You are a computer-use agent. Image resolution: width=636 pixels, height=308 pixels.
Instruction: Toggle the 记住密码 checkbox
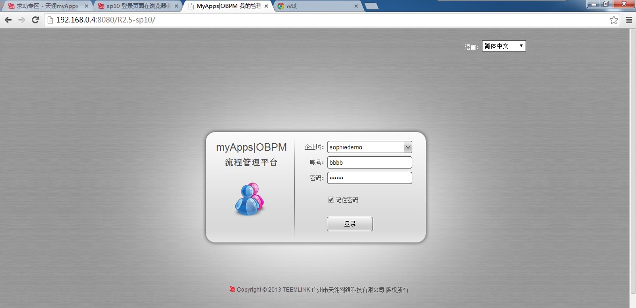331,200
